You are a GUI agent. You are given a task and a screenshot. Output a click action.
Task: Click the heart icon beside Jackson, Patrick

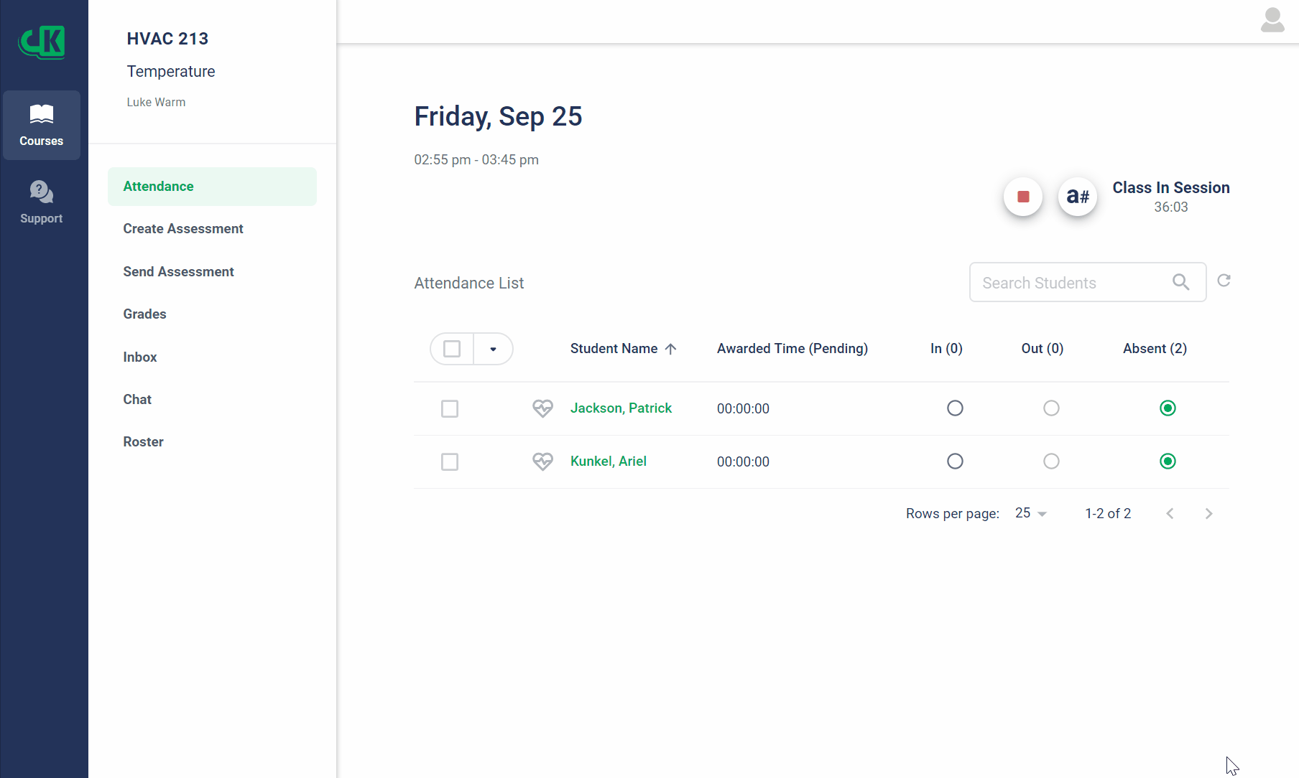coord(542,408)
